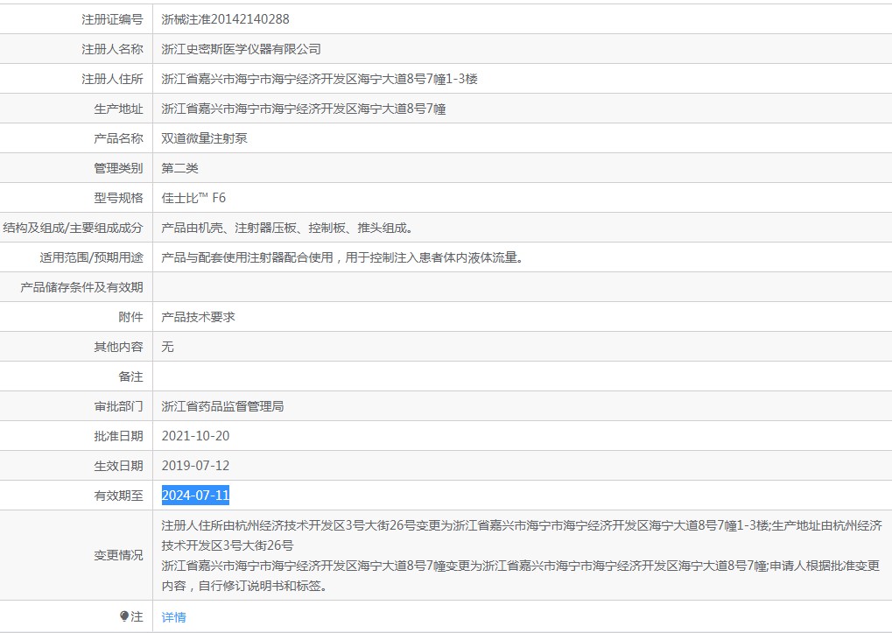
Task: Click the 有效期至 label
Action: 118,496
